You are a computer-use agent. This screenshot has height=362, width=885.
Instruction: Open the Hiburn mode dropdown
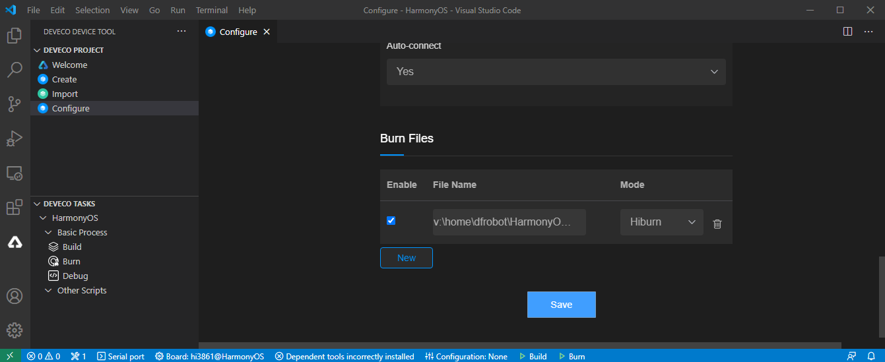661,222
